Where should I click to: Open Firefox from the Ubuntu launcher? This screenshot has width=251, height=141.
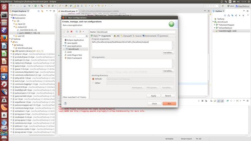pos(4,38)
